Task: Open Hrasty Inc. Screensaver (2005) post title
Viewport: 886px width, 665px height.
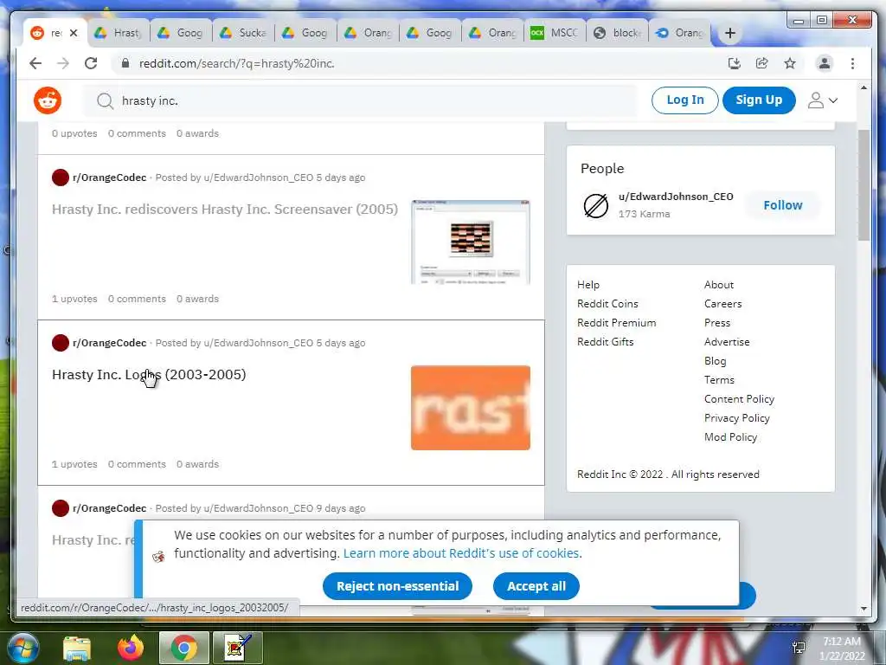Action: click(x=225, y=210)
